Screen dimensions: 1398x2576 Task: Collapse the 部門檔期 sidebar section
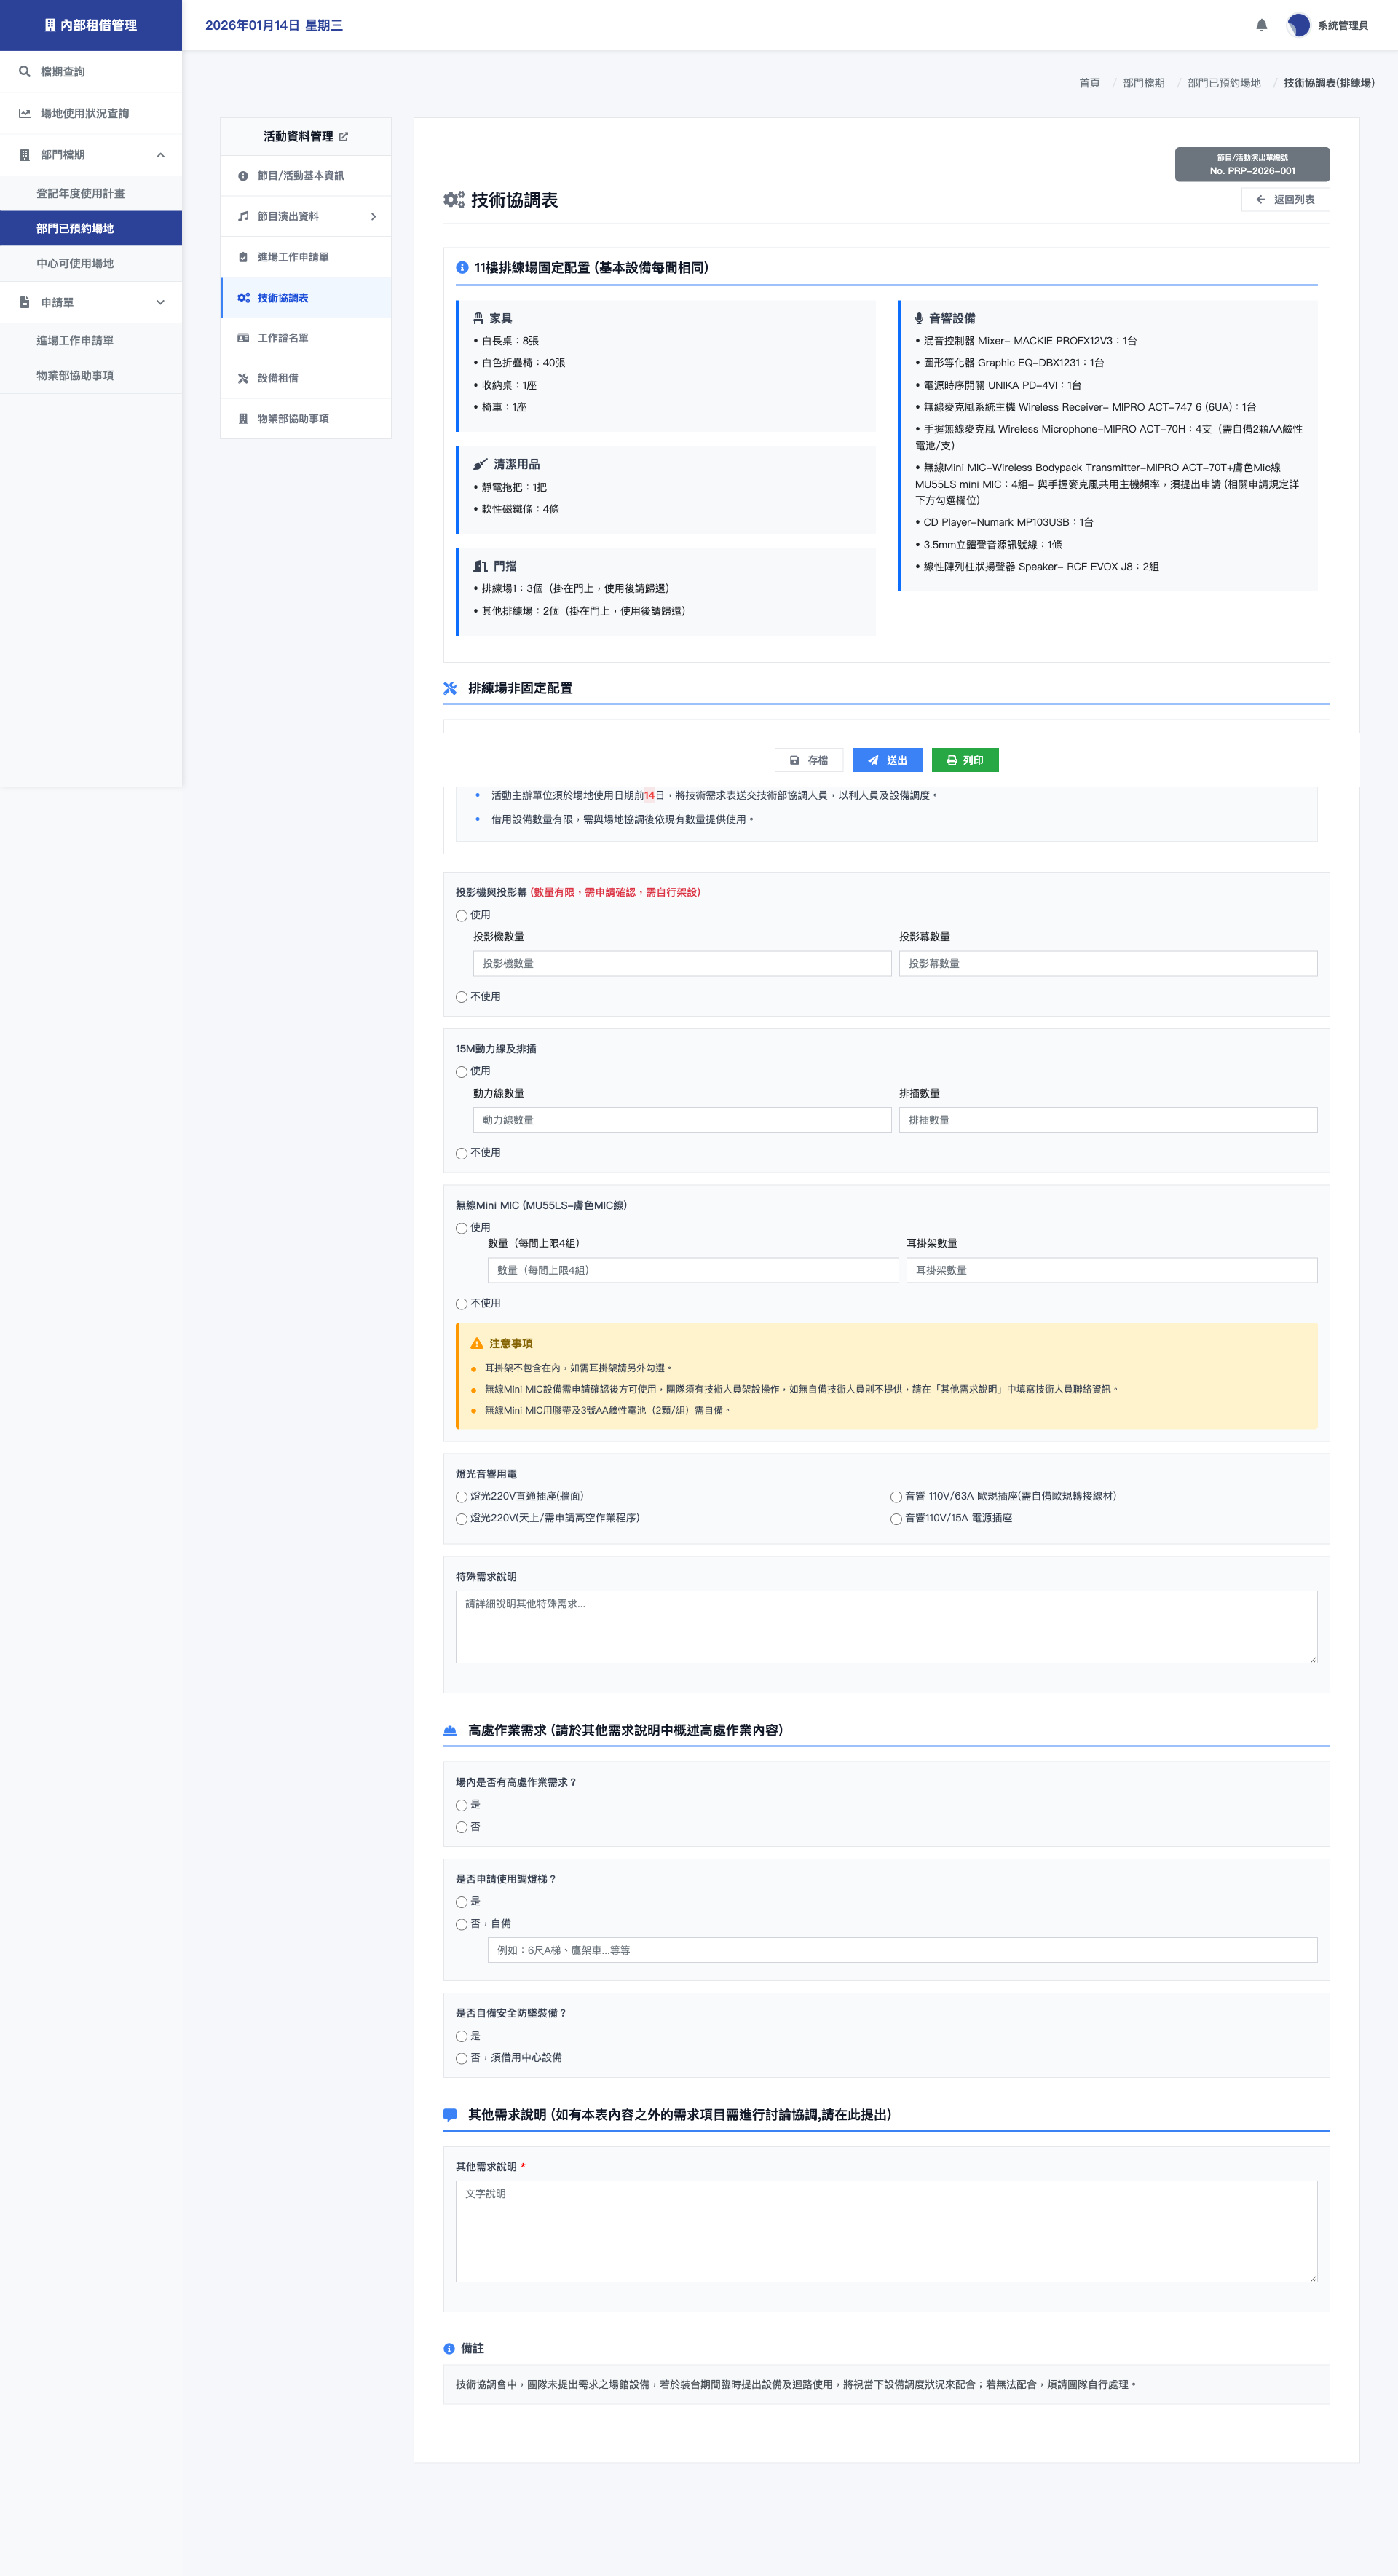click(x=160, y=155)
